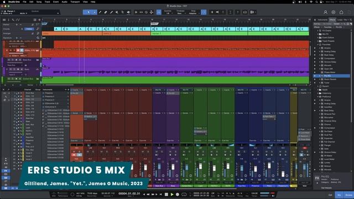
Task: Switch to the Loops browser tab
Action: (x=340, y=20)
